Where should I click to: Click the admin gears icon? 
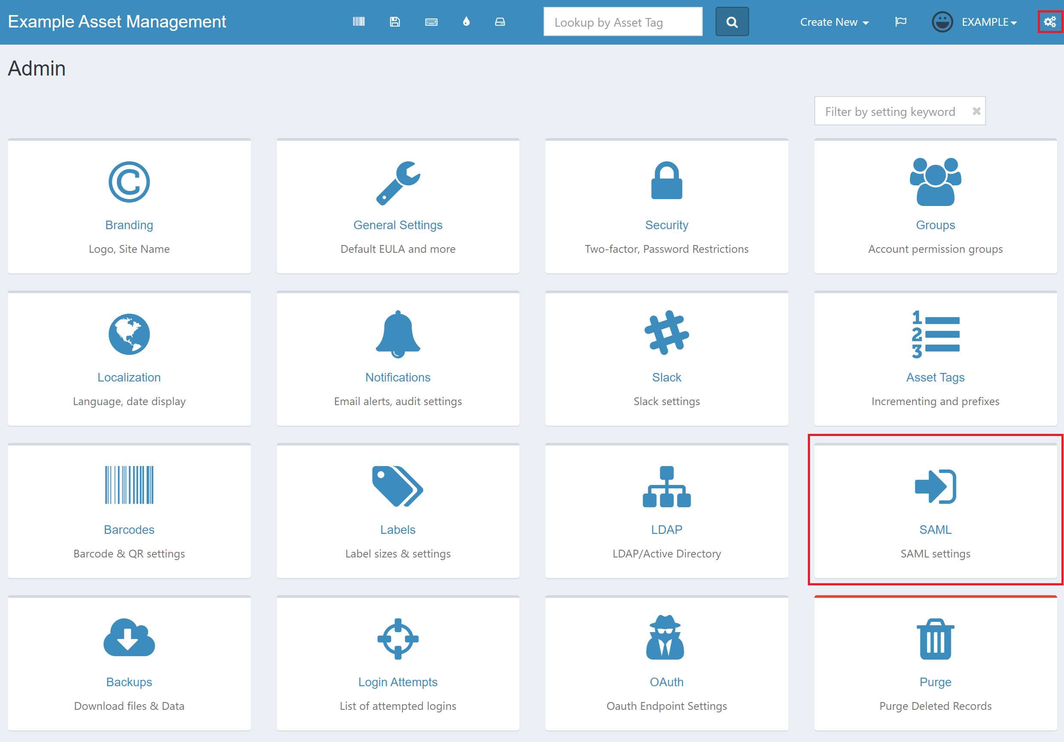pyautogui.click(x=1050, y=22)
